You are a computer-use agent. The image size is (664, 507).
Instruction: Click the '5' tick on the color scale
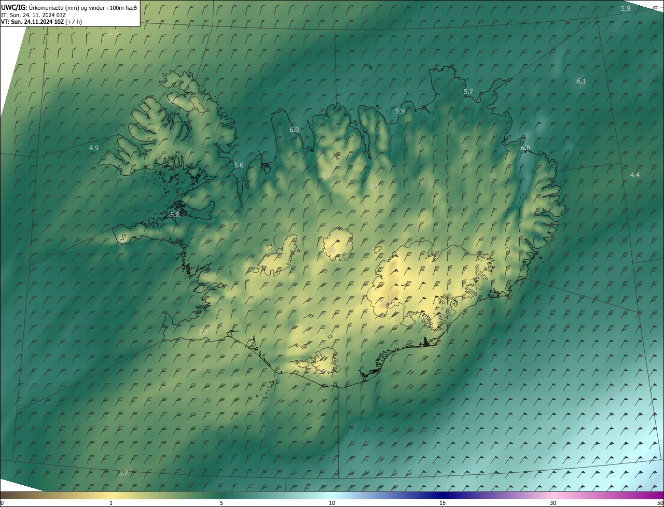pyautogui.click(x=222, y=503)
